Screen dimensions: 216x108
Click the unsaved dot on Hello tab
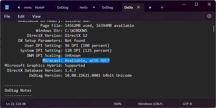coord(94,7)
